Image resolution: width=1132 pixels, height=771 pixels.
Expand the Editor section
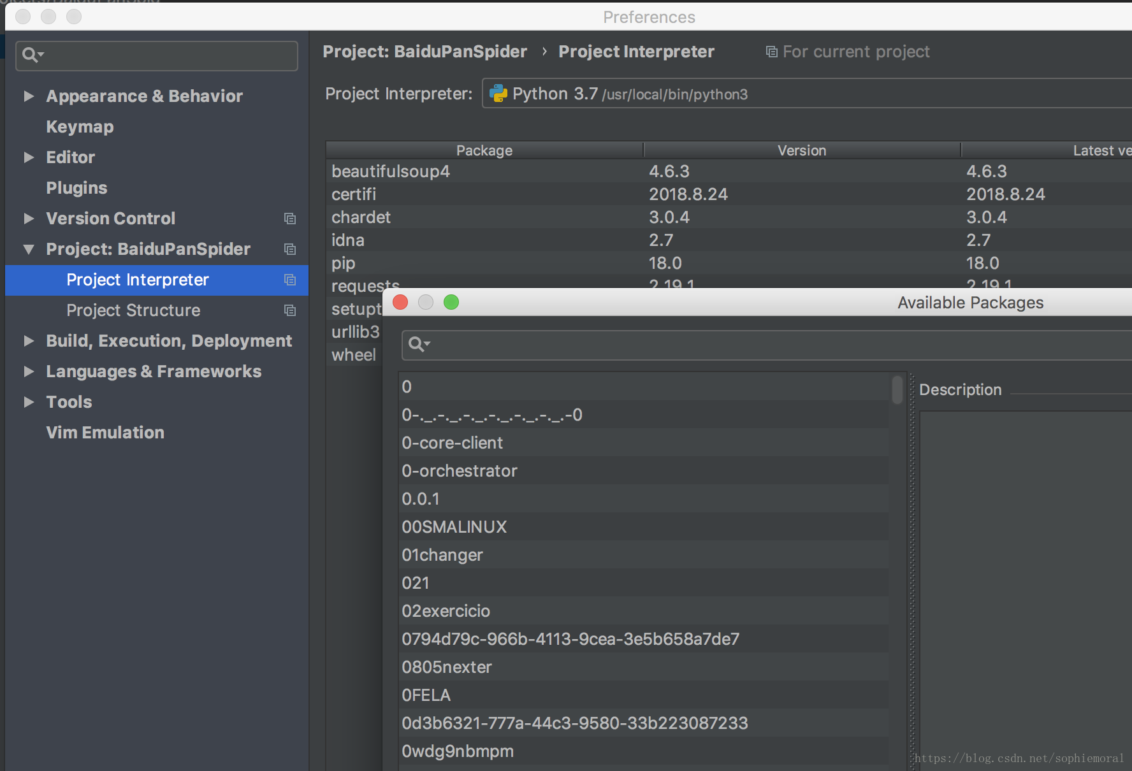click(29, 157)
